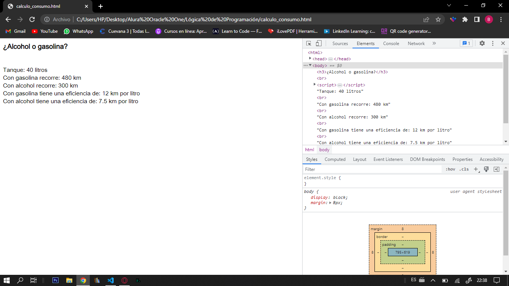The image size is (509, 286).
Task: Open taskbar Search icon
Action: (20, 280)
